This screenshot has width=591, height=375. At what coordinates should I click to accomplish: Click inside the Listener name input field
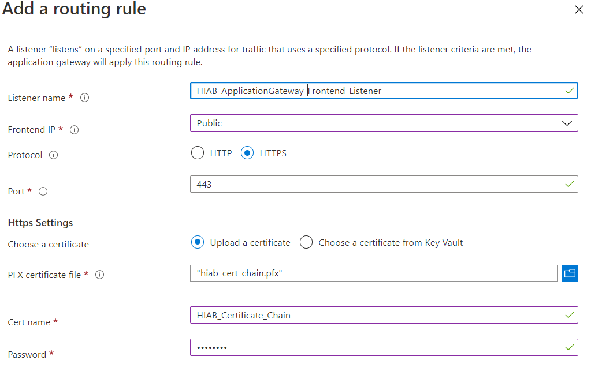347,91
